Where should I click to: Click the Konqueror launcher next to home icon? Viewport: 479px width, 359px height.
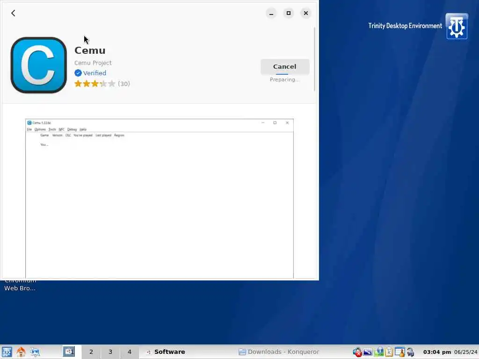click(x=35, y=352)
